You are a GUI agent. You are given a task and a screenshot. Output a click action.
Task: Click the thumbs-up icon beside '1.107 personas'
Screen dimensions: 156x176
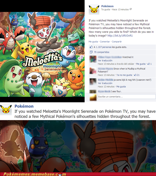pos(91,47)
